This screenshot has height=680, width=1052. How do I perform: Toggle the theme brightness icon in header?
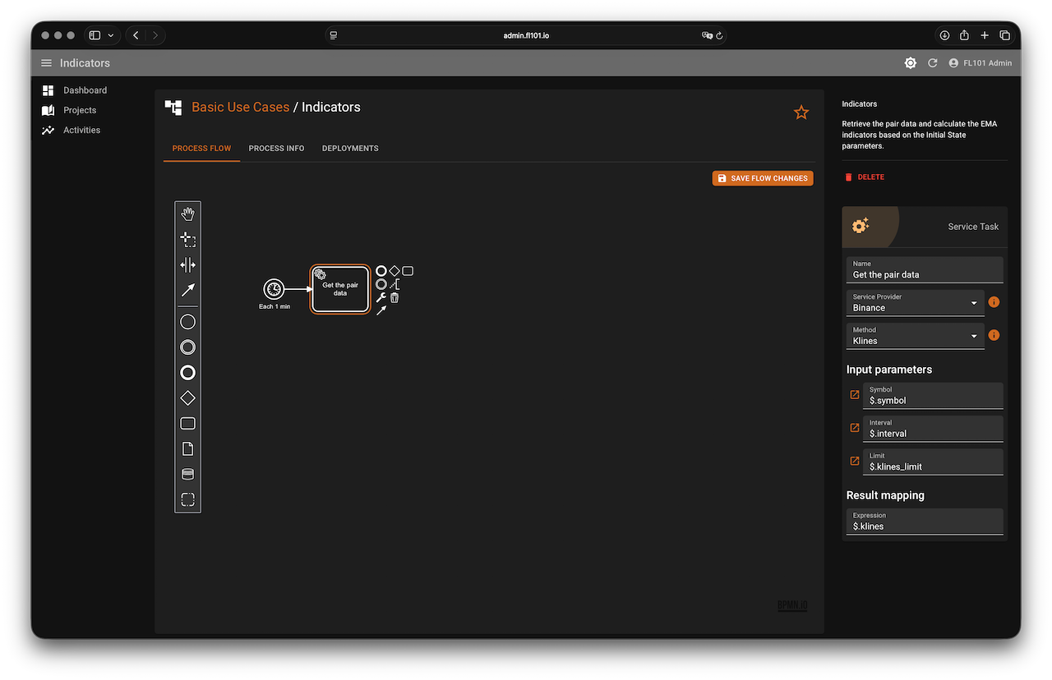910,63
